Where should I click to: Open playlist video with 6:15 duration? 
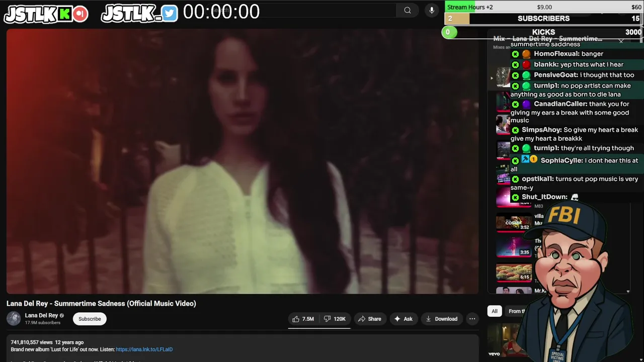tap(514, 272)
